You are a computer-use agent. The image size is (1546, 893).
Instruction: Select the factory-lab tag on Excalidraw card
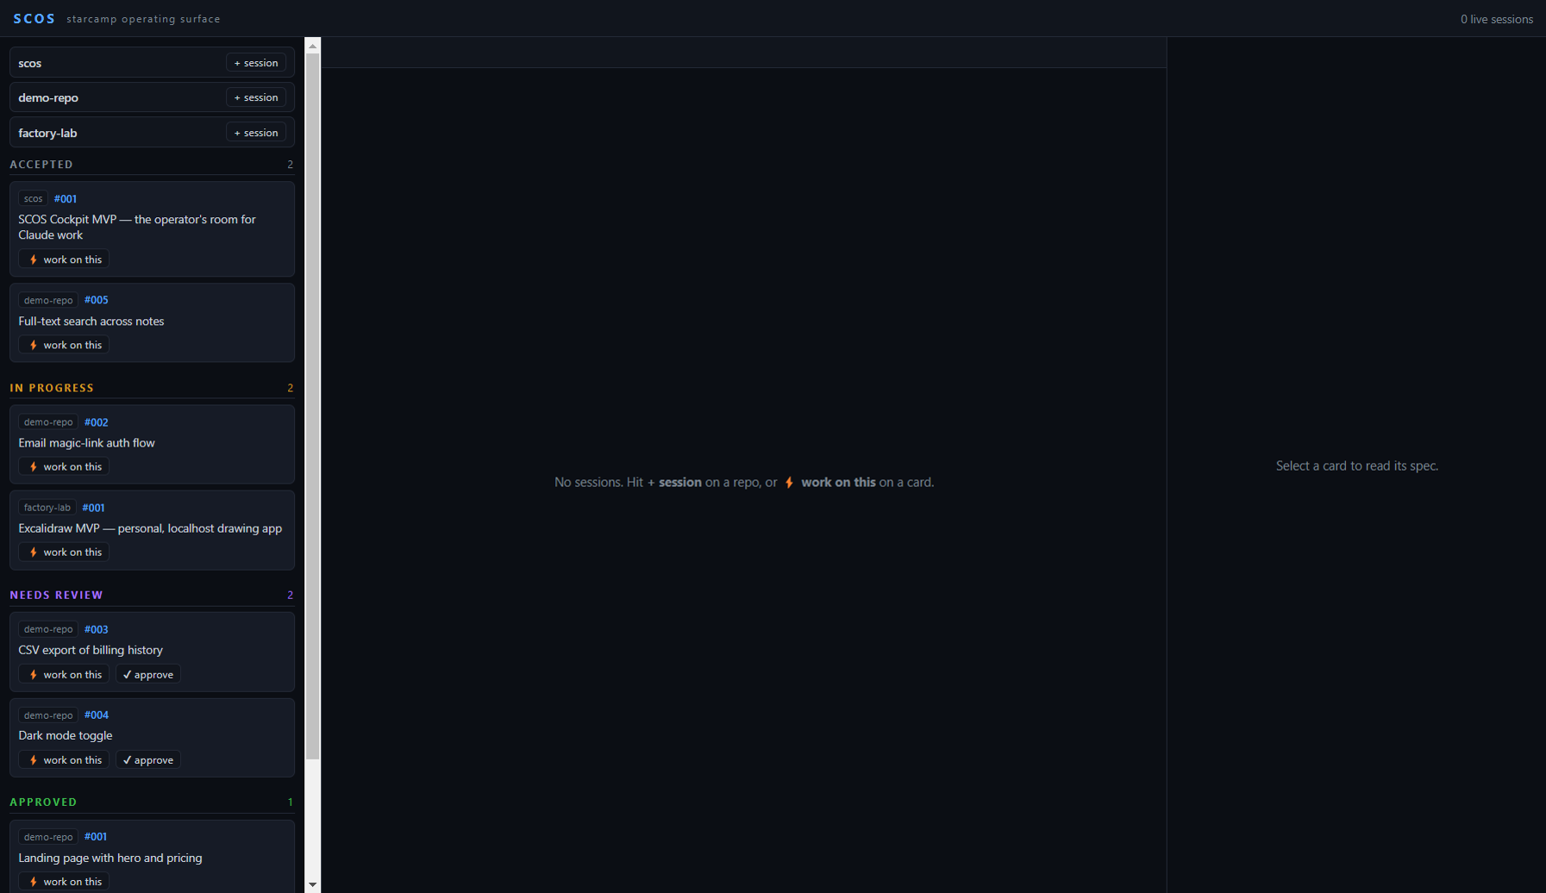point(47,508)
